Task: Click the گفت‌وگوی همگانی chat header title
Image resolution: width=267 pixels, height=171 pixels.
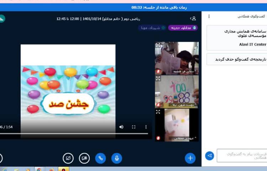Action: [x=251, y=16]
